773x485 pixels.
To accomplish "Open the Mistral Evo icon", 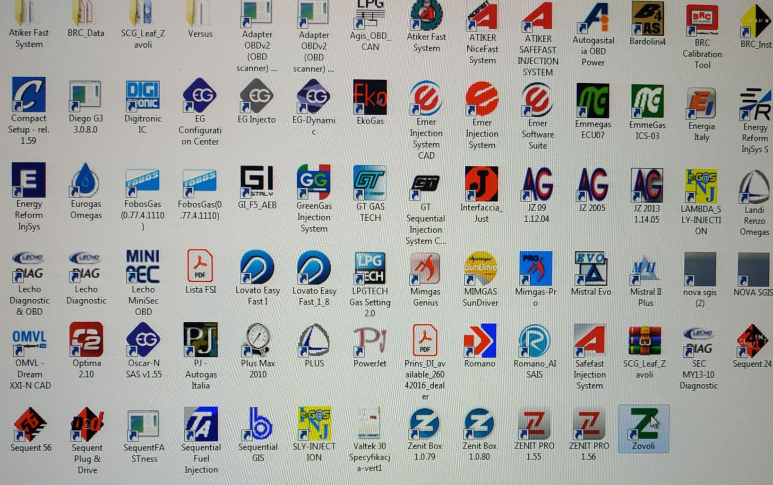I will [x=591, y=274].
